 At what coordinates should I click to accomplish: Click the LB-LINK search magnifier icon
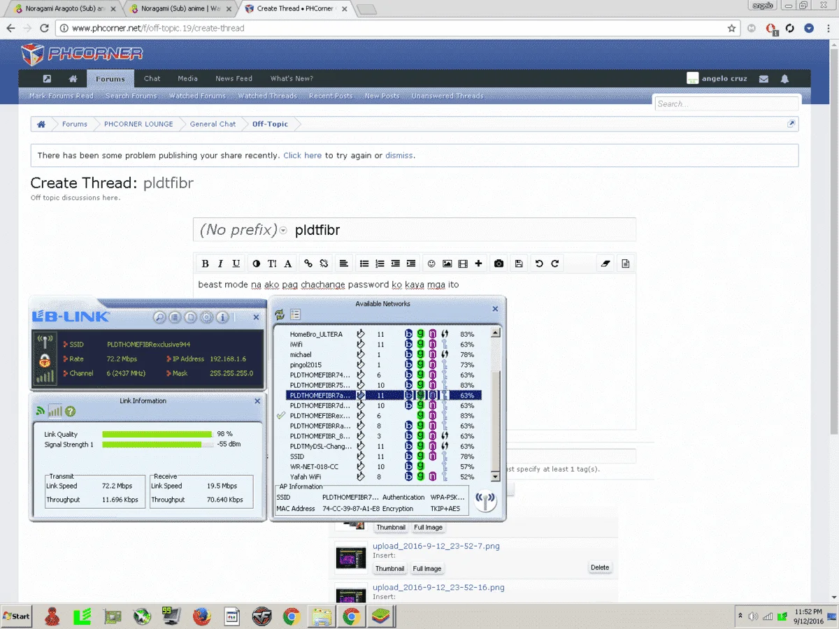(x=159, y=317)
